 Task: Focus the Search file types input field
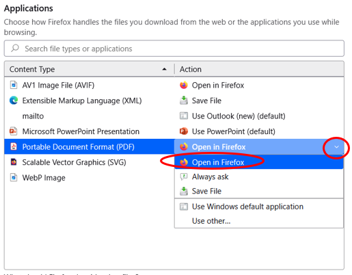174,49
